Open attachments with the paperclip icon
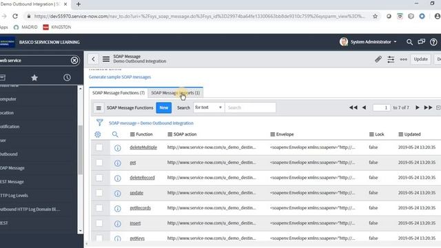 [x=378, y=59]
